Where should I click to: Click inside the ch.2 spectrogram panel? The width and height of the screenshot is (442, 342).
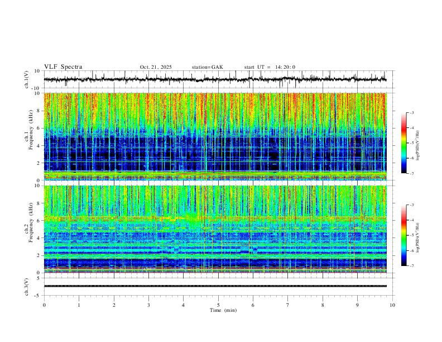215,229
